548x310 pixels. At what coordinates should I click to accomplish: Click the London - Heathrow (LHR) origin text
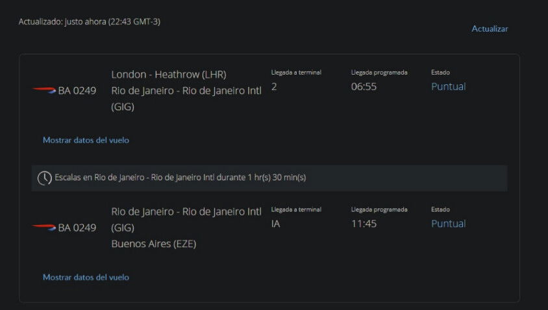pyautogui.click(x=169, y=75)
